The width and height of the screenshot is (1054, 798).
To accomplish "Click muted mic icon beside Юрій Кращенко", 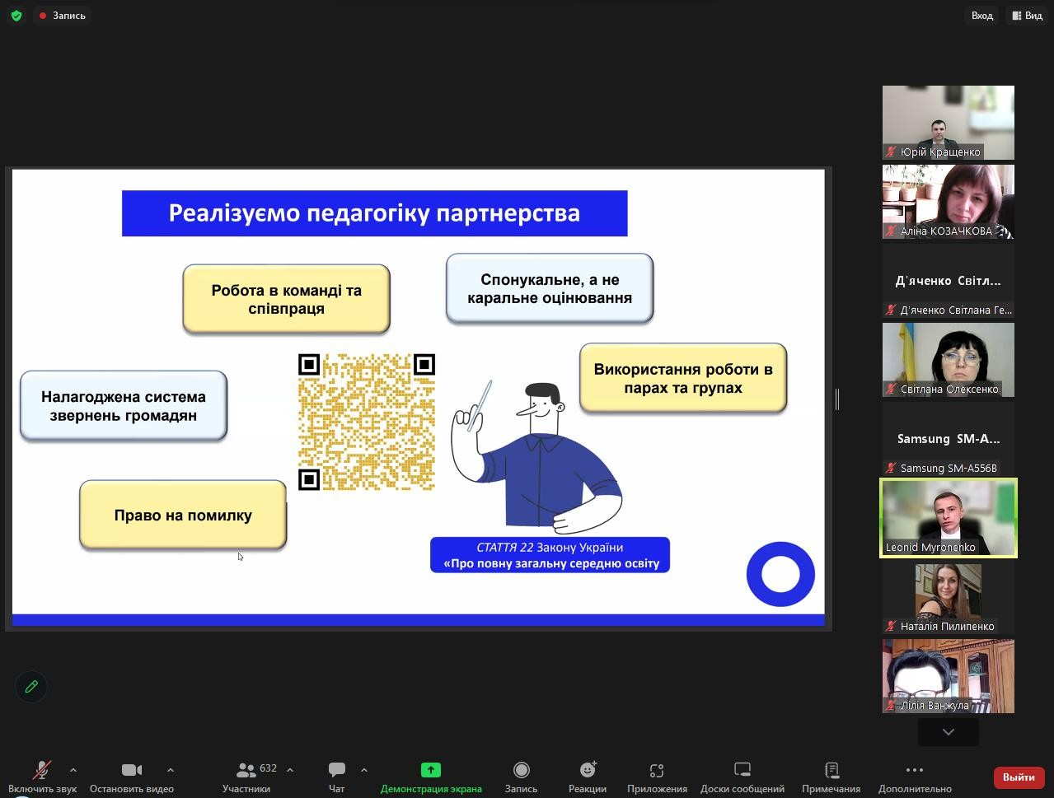I will [891, 152].
